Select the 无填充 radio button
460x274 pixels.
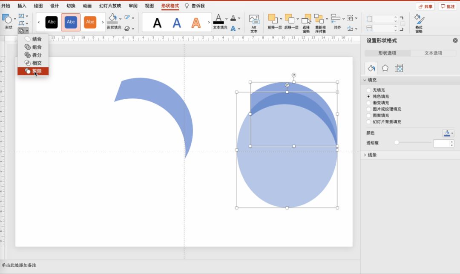368,90
